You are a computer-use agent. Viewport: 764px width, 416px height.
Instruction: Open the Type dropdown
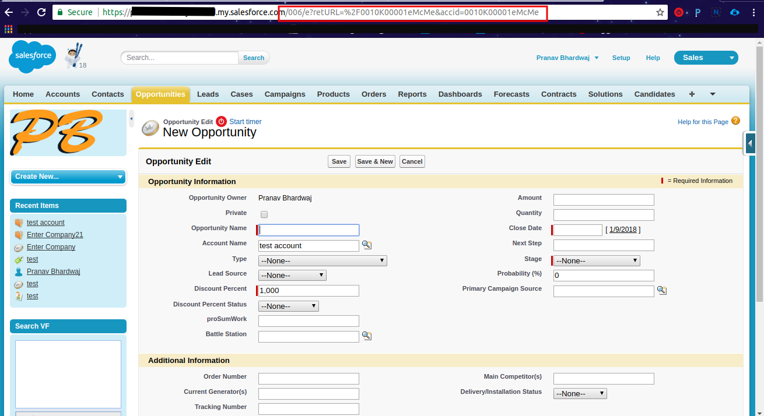click(323, 261)
